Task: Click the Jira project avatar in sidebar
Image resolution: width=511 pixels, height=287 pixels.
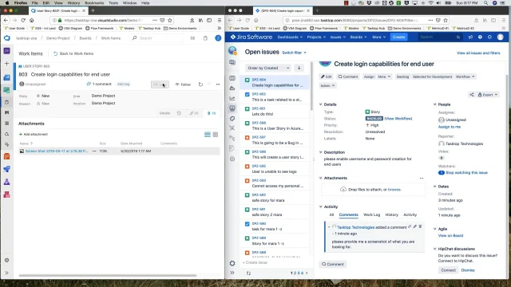Action: point(232,50)
